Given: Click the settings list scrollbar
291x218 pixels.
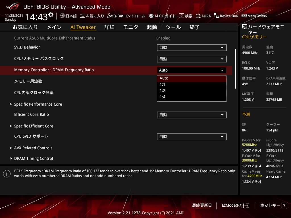Looking at the screenshot, I should [x=235, y=69].
